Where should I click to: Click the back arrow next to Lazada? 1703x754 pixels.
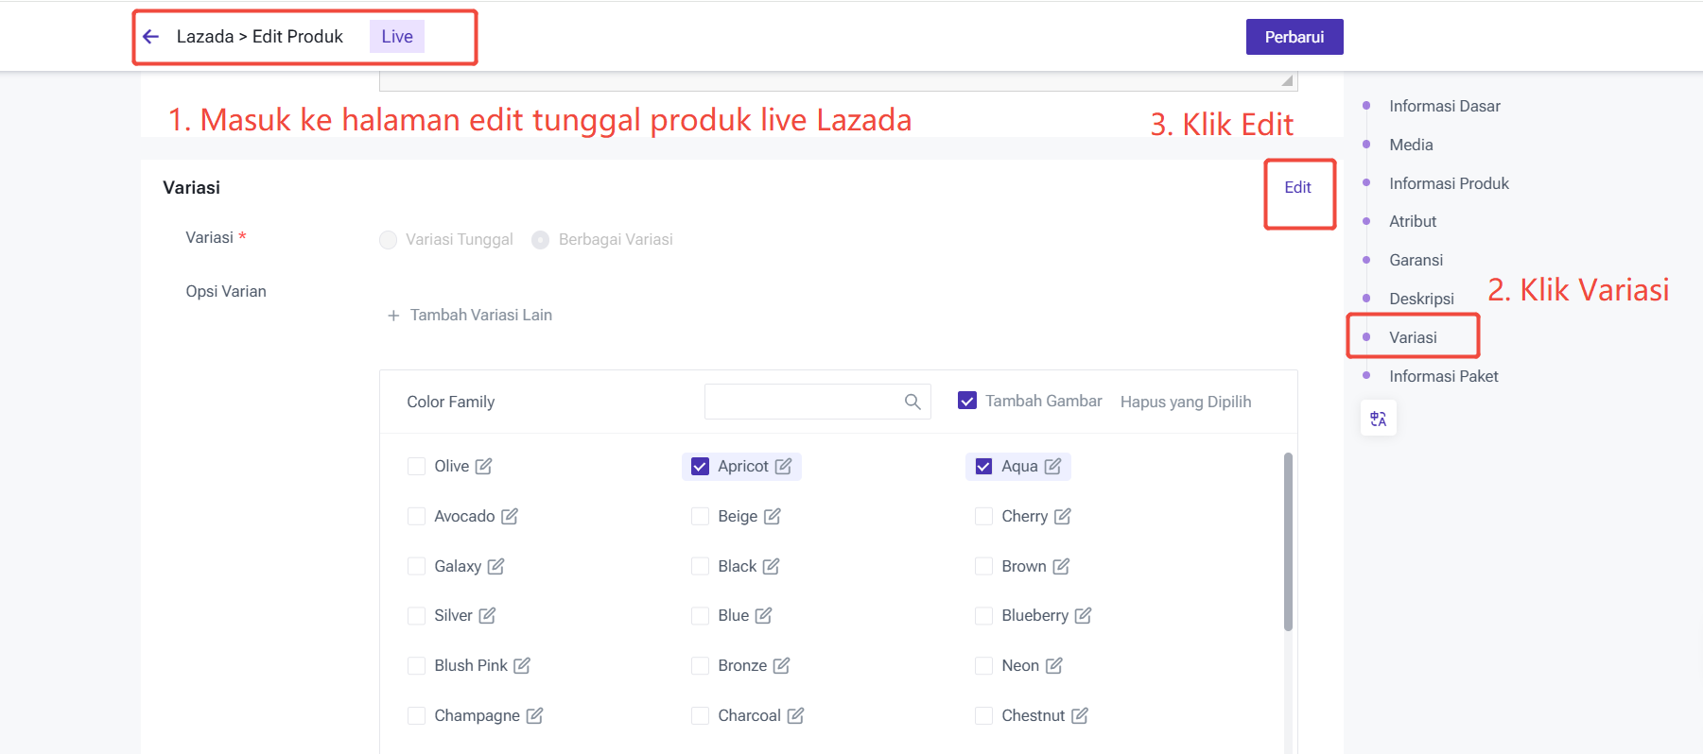(151, 37)
